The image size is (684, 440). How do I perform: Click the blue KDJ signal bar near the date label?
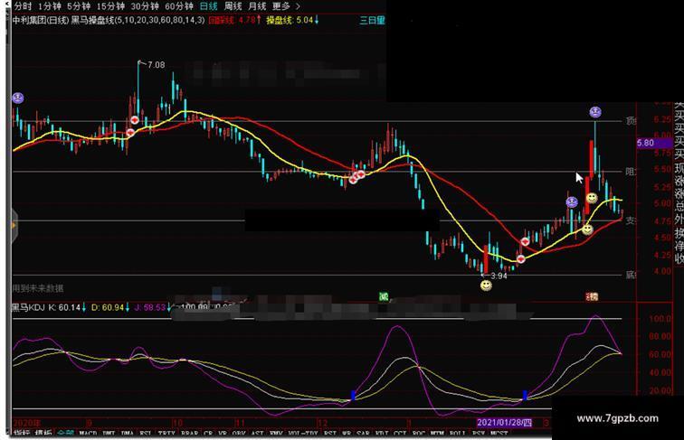click(525, 396)
